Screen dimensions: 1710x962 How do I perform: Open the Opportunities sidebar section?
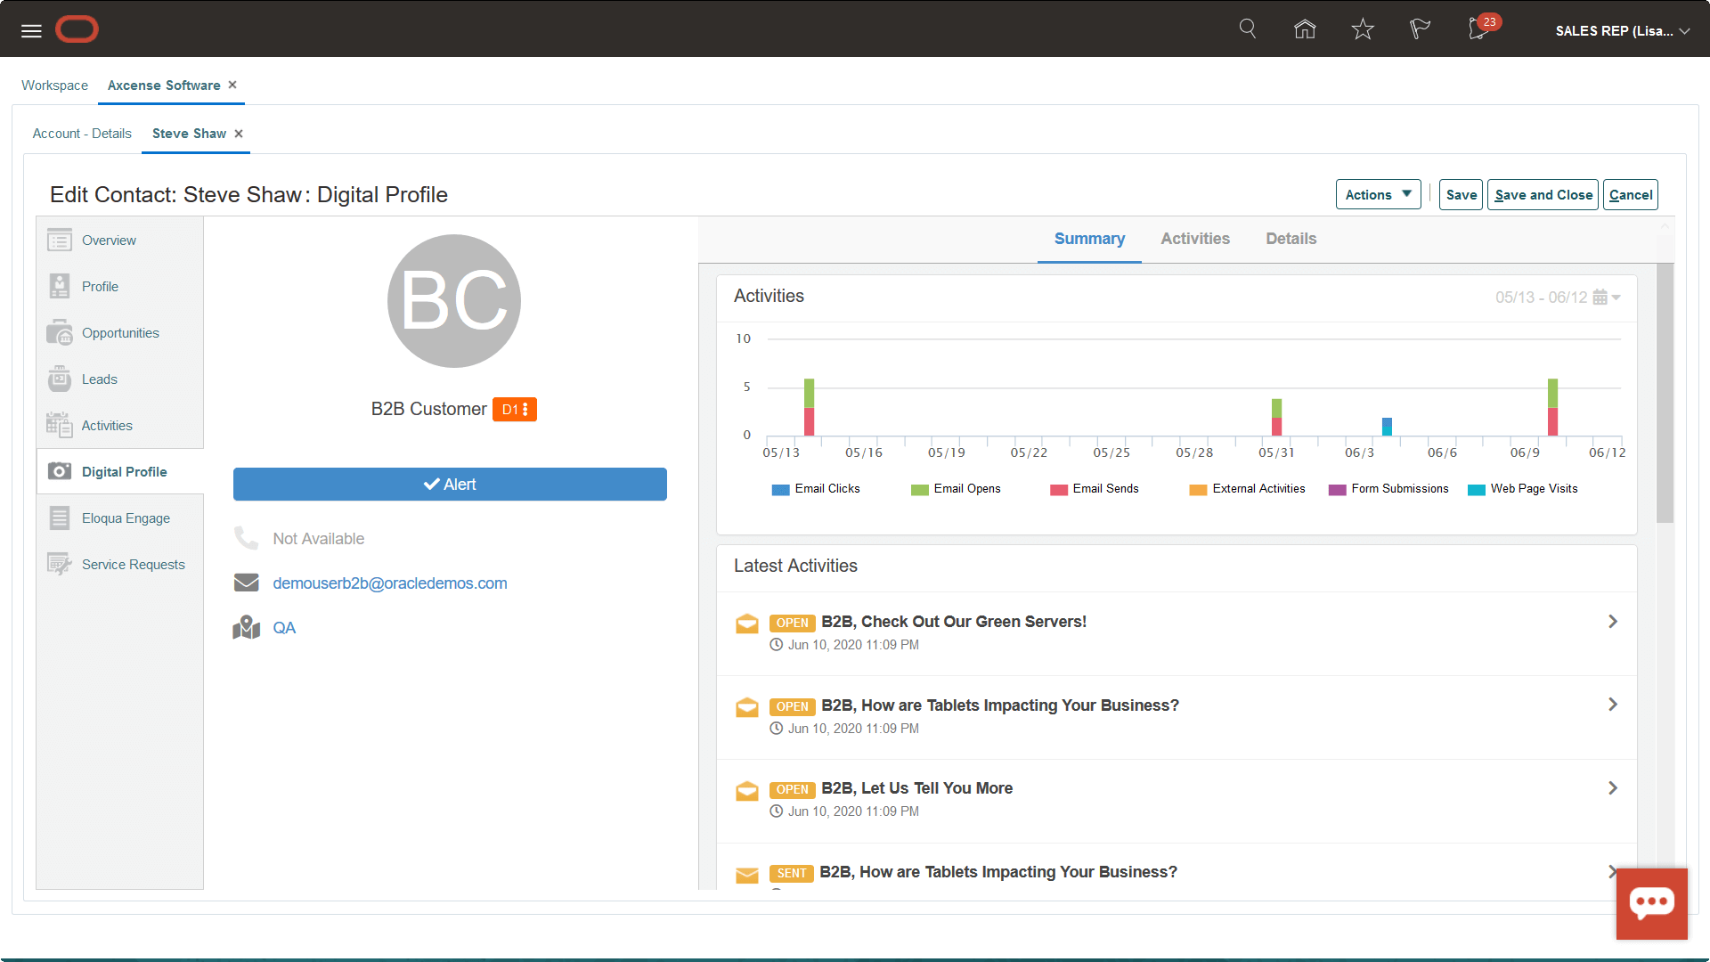pos(120,332)
